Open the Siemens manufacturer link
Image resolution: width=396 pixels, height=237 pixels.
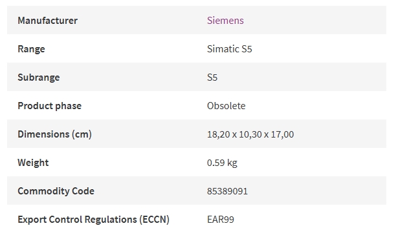pos(225,21)
